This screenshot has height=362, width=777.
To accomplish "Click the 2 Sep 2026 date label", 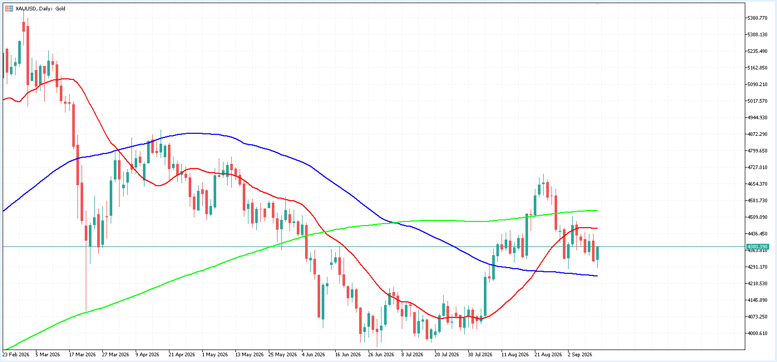I will pos(580,355).
